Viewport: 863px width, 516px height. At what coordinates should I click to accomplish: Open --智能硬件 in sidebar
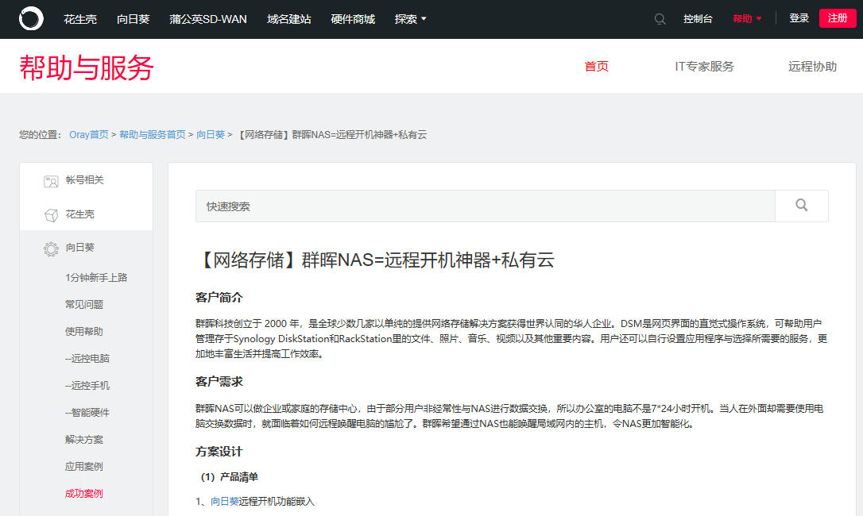tap(87, 413)
